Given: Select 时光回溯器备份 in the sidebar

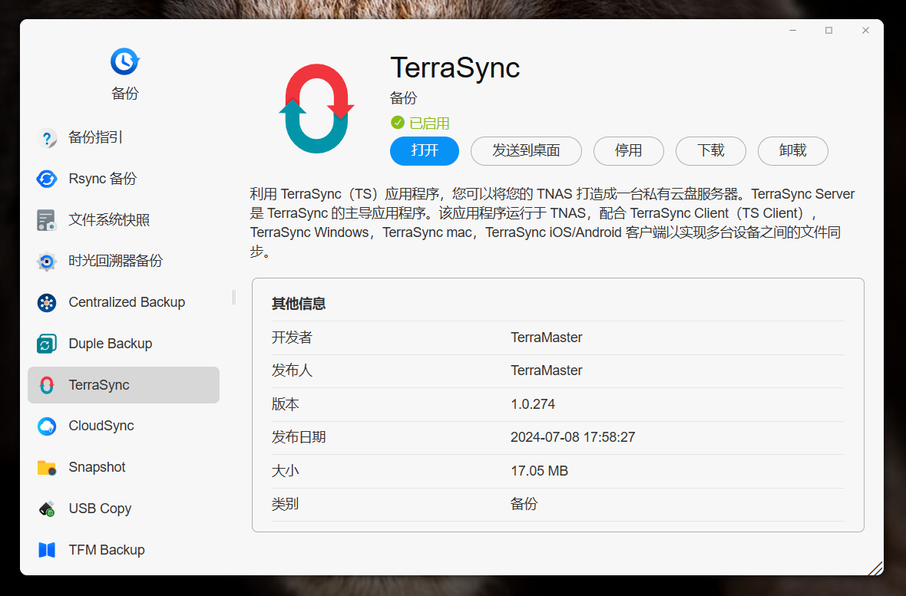Looking at the screenshot, I should tap(124, 261).
